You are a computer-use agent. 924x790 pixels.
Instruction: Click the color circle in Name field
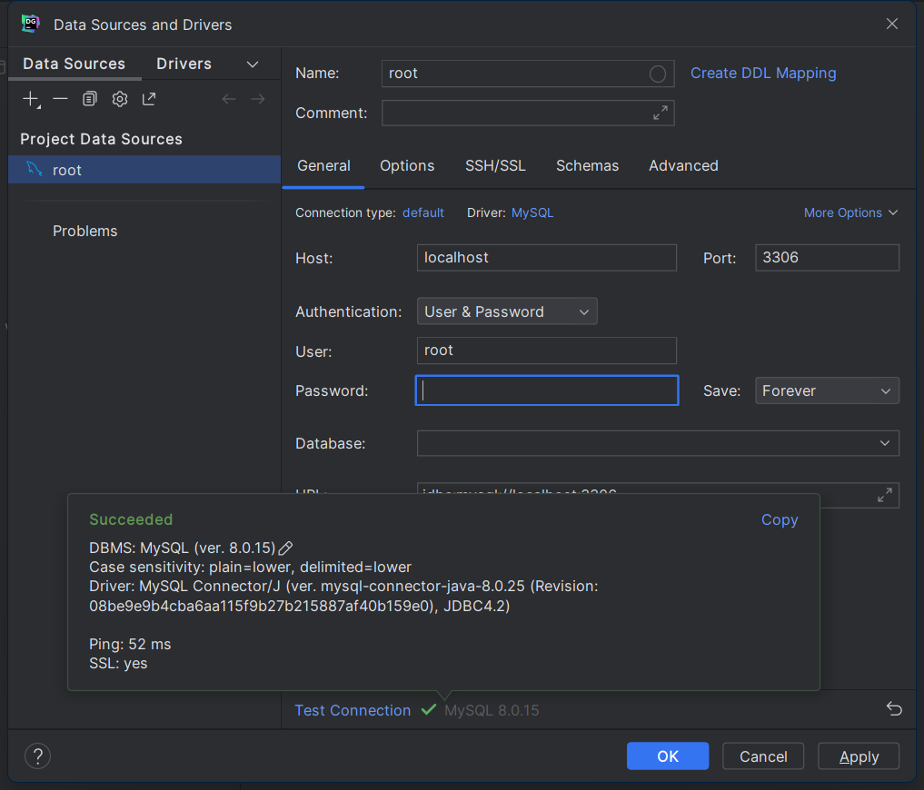coord(658,74)
